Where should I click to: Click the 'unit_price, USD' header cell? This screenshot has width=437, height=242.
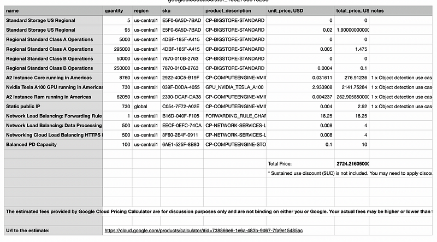point(300,10)
